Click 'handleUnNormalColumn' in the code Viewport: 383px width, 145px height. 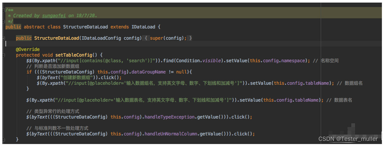171,134
